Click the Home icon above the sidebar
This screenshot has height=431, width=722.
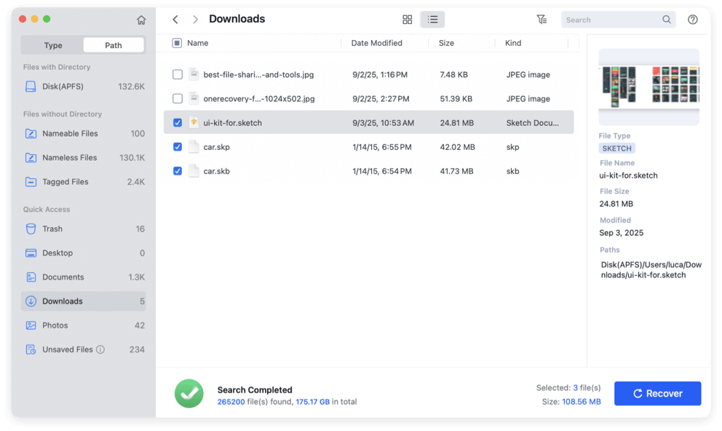click(141, 20)
